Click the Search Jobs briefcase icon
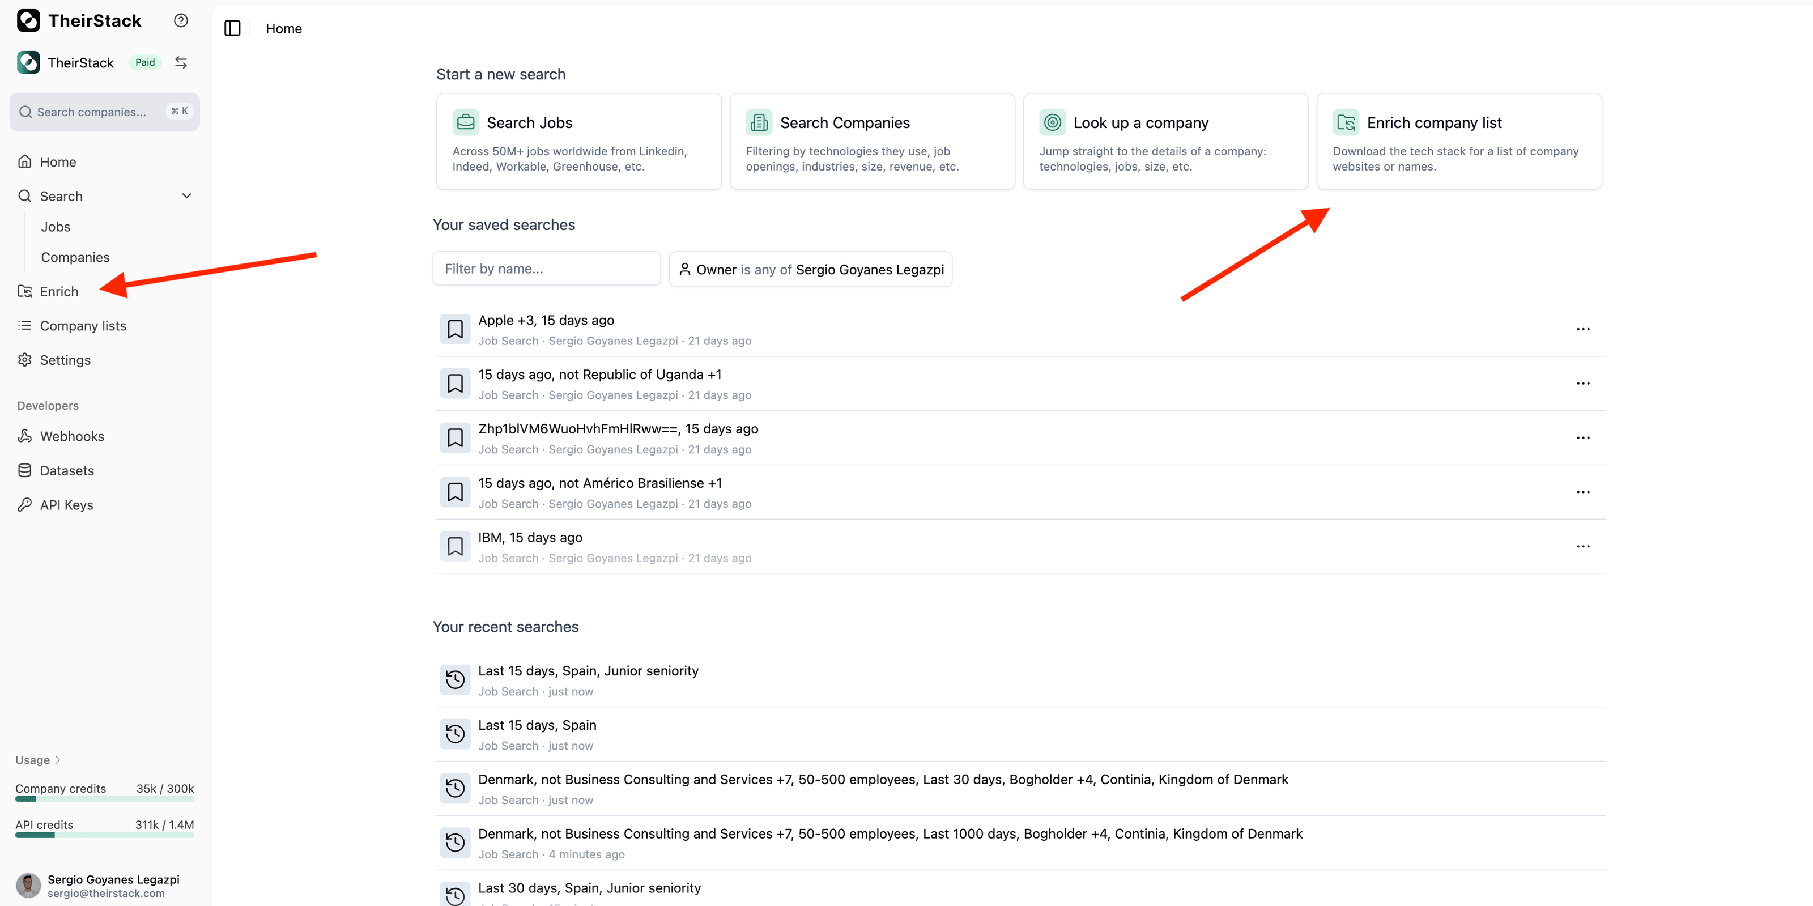This screenshot has width=1813, height=906. click(x=465, y=122)
